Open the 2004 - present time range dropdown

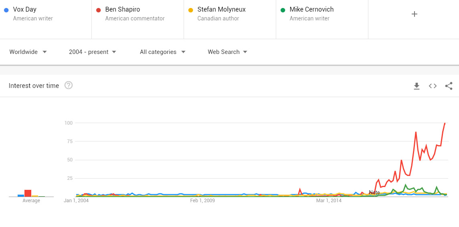(93, 52)
